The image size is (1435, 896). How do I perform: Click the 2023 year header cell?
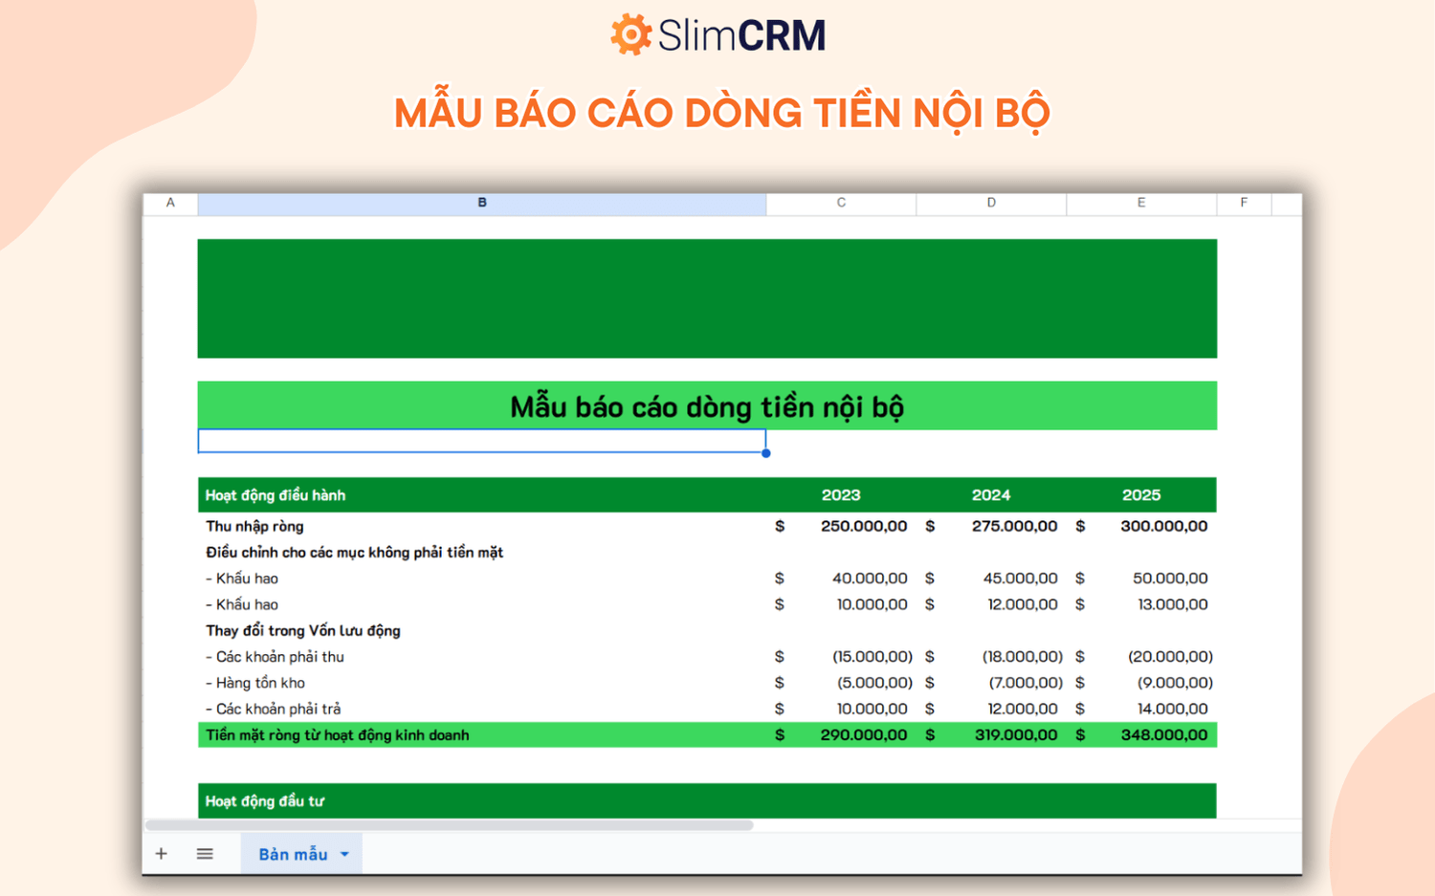click(841, 495)
